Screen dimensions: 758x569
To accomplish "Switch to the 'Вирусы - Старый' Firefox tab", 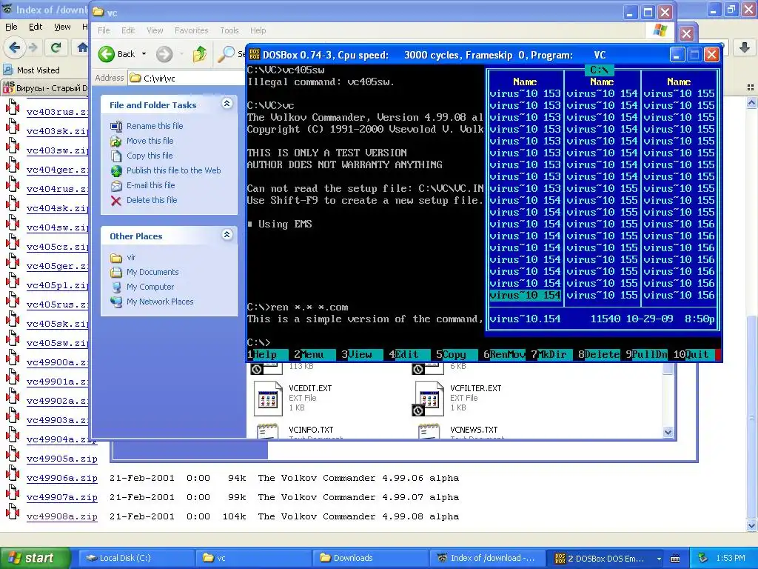I will click(x=45, y=88).
